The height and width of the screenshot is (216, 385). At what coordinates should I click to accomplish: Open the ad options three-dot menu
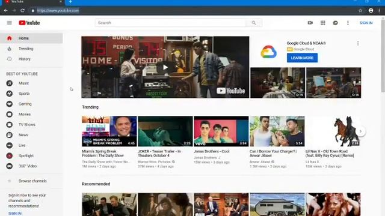358,43
